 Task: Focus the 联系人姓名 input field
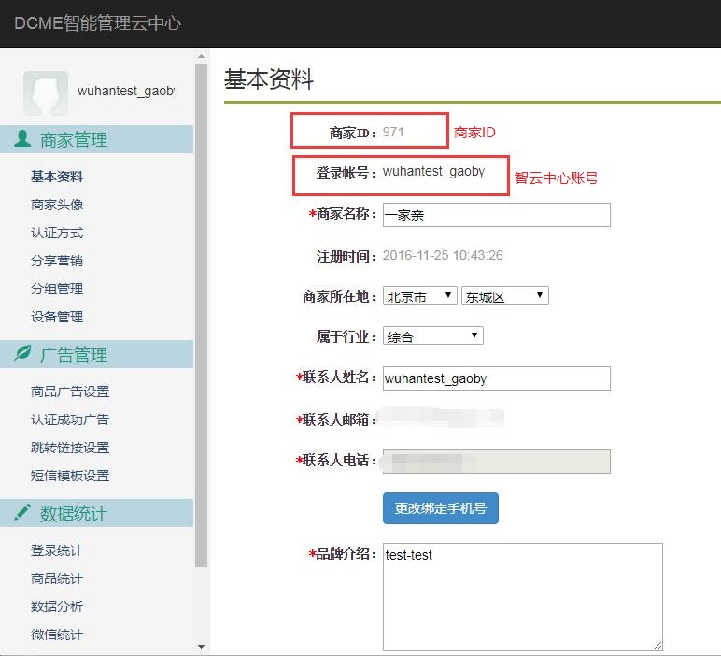point(496,378)
